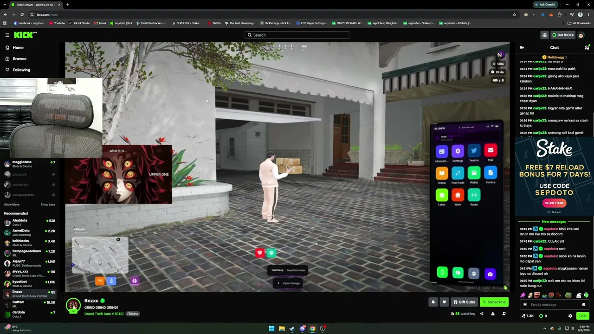Click the green Chat send button
Image resolution: width=594 pixels, height=334 pixels.
click(x=582, y=316)
